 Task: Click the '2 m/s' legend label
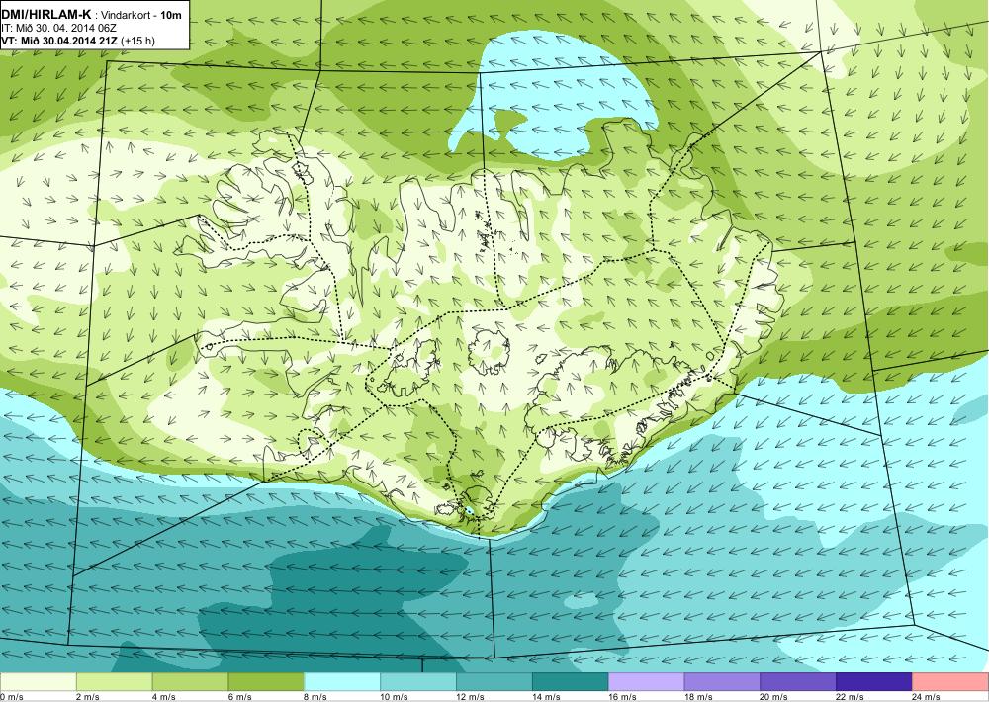[88, 697]
